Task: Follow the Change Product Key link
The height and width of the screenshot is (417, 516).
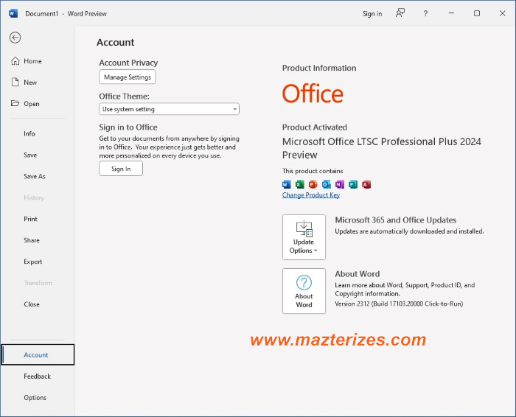Action: pyautogui.click(x=310, y=195)
